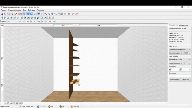
Task: Click the red X delete icon
Action: coord(16,14)
